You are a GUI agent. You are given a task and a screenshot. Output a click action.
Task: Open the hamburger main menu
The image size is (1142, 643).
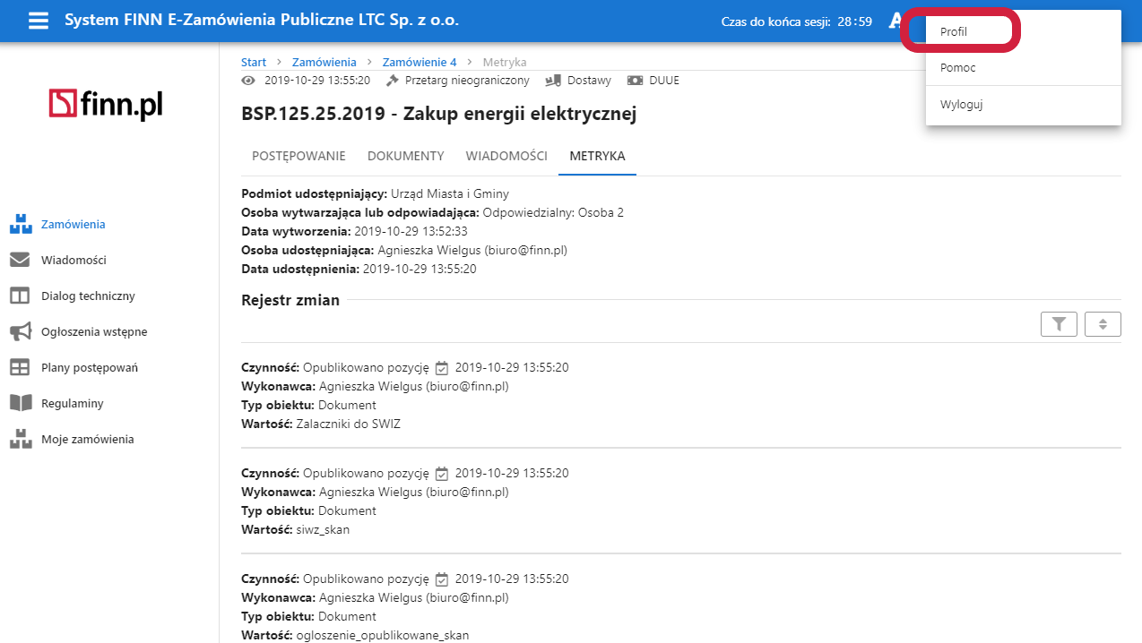point(39,21)
